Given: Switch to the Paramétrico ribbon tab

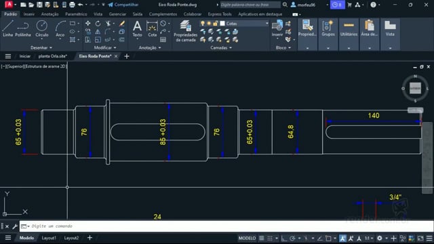Looking at the screenshot, I should point(76,14).
